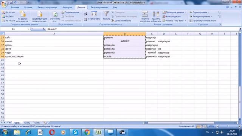Image resolution: width=242 pixels, height=136 pixels.
Task: Click the insert function fx icon
Action: (x=44, y=29)
